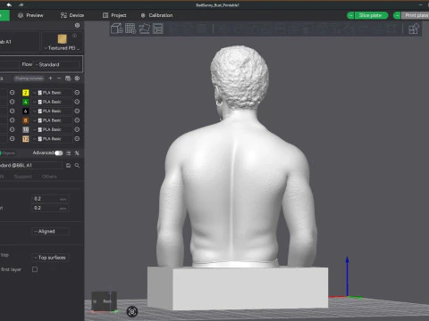Image resolution: width=429 pixels, height=321 pixels.
Task: Click the Print plate button
Action: [415, 15]
